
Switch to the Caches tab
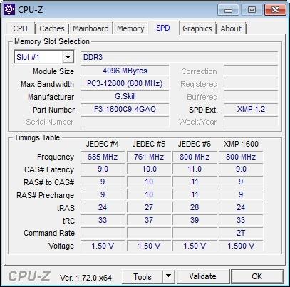pyautogui.click(x=52, y=28)
